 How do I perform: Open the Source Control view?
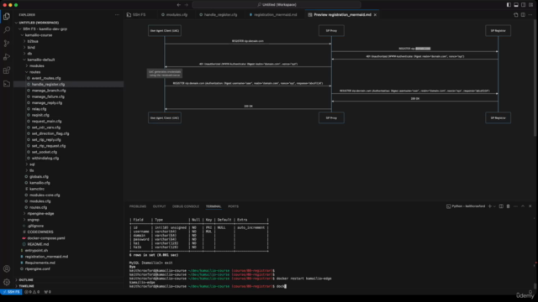(x=7, y=43)
